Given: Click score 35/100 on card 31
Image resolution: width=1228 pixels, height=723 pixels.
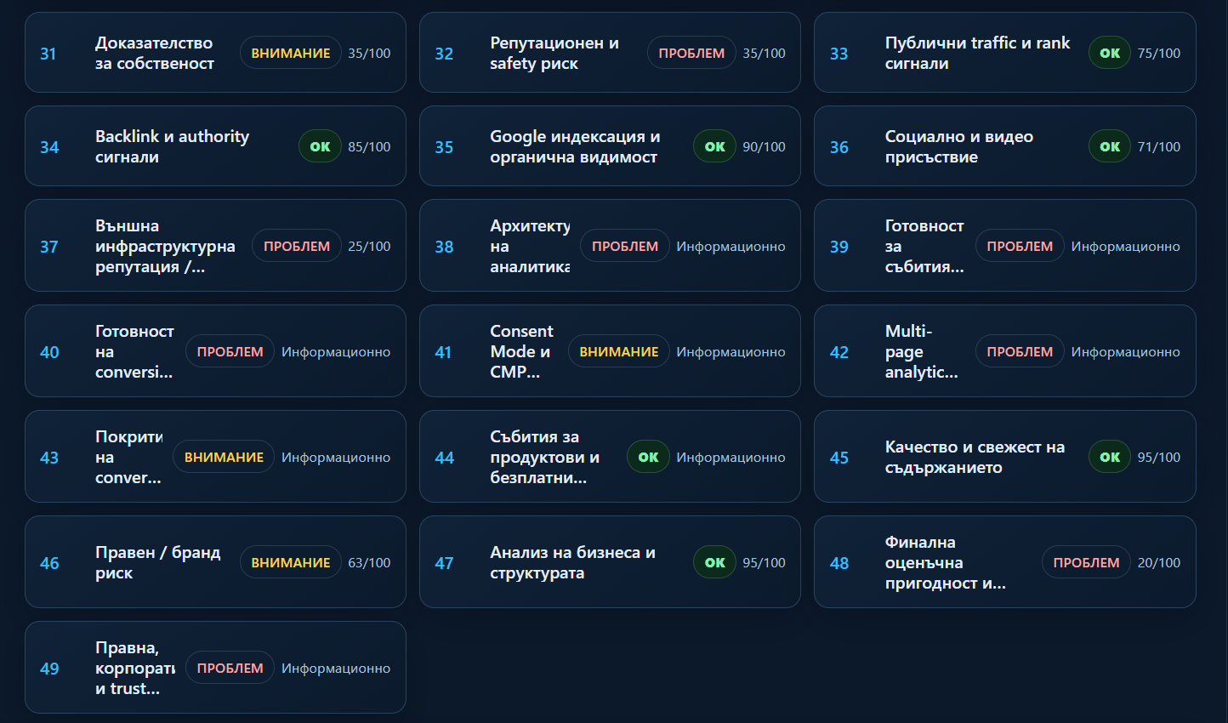Looking at the screenshot, I should (369, 53).
